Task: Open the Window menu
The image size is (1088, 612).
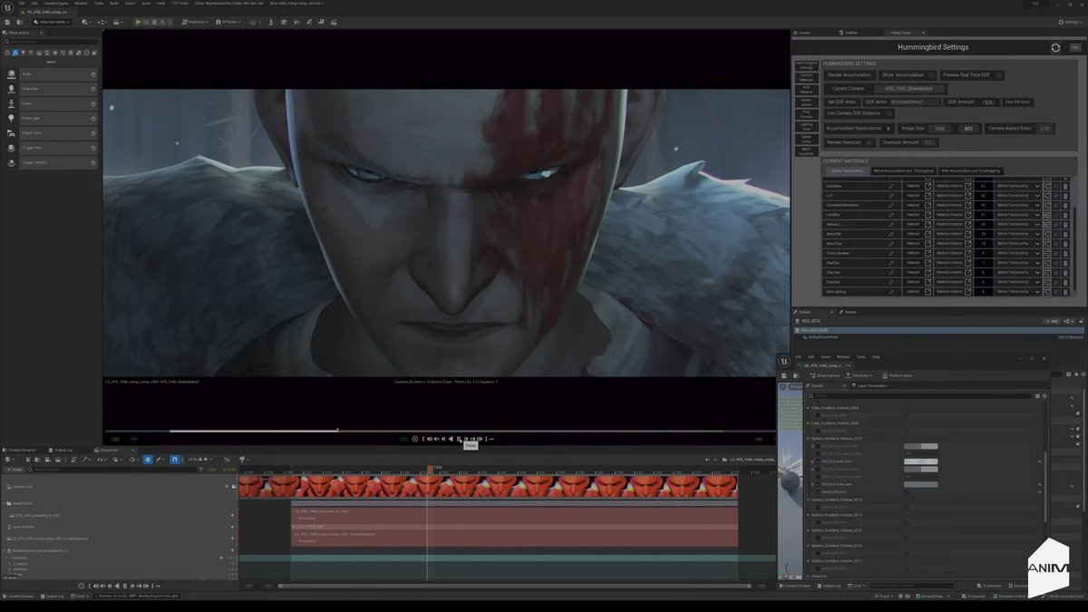Action: 80,4
